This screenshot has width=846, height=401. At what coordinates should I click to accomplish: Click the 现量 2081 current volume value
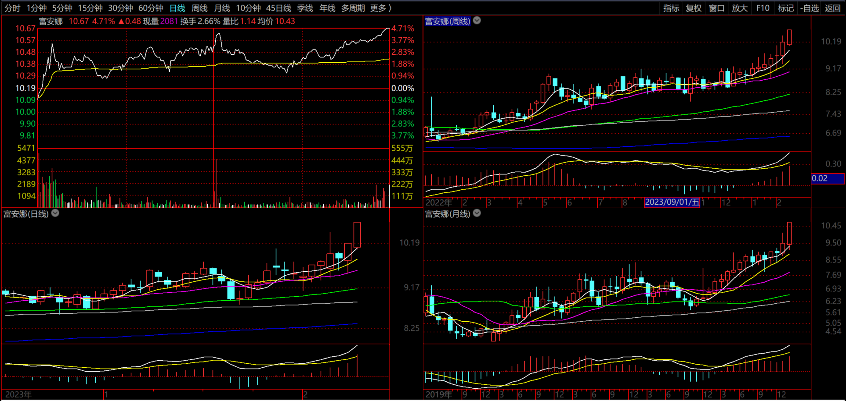click(161, 21)
